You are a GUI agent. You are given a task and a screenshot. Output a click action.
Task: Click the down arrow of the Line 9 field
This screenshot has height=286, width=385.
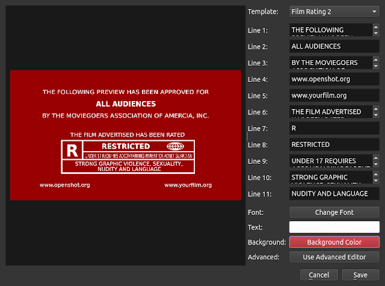(375, 164)
